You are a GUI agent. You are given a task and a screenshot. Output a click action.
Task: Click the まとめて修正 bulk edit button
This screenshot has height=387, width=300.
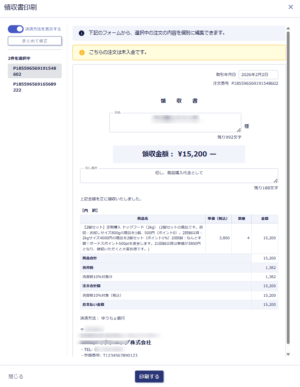[35, 41]
